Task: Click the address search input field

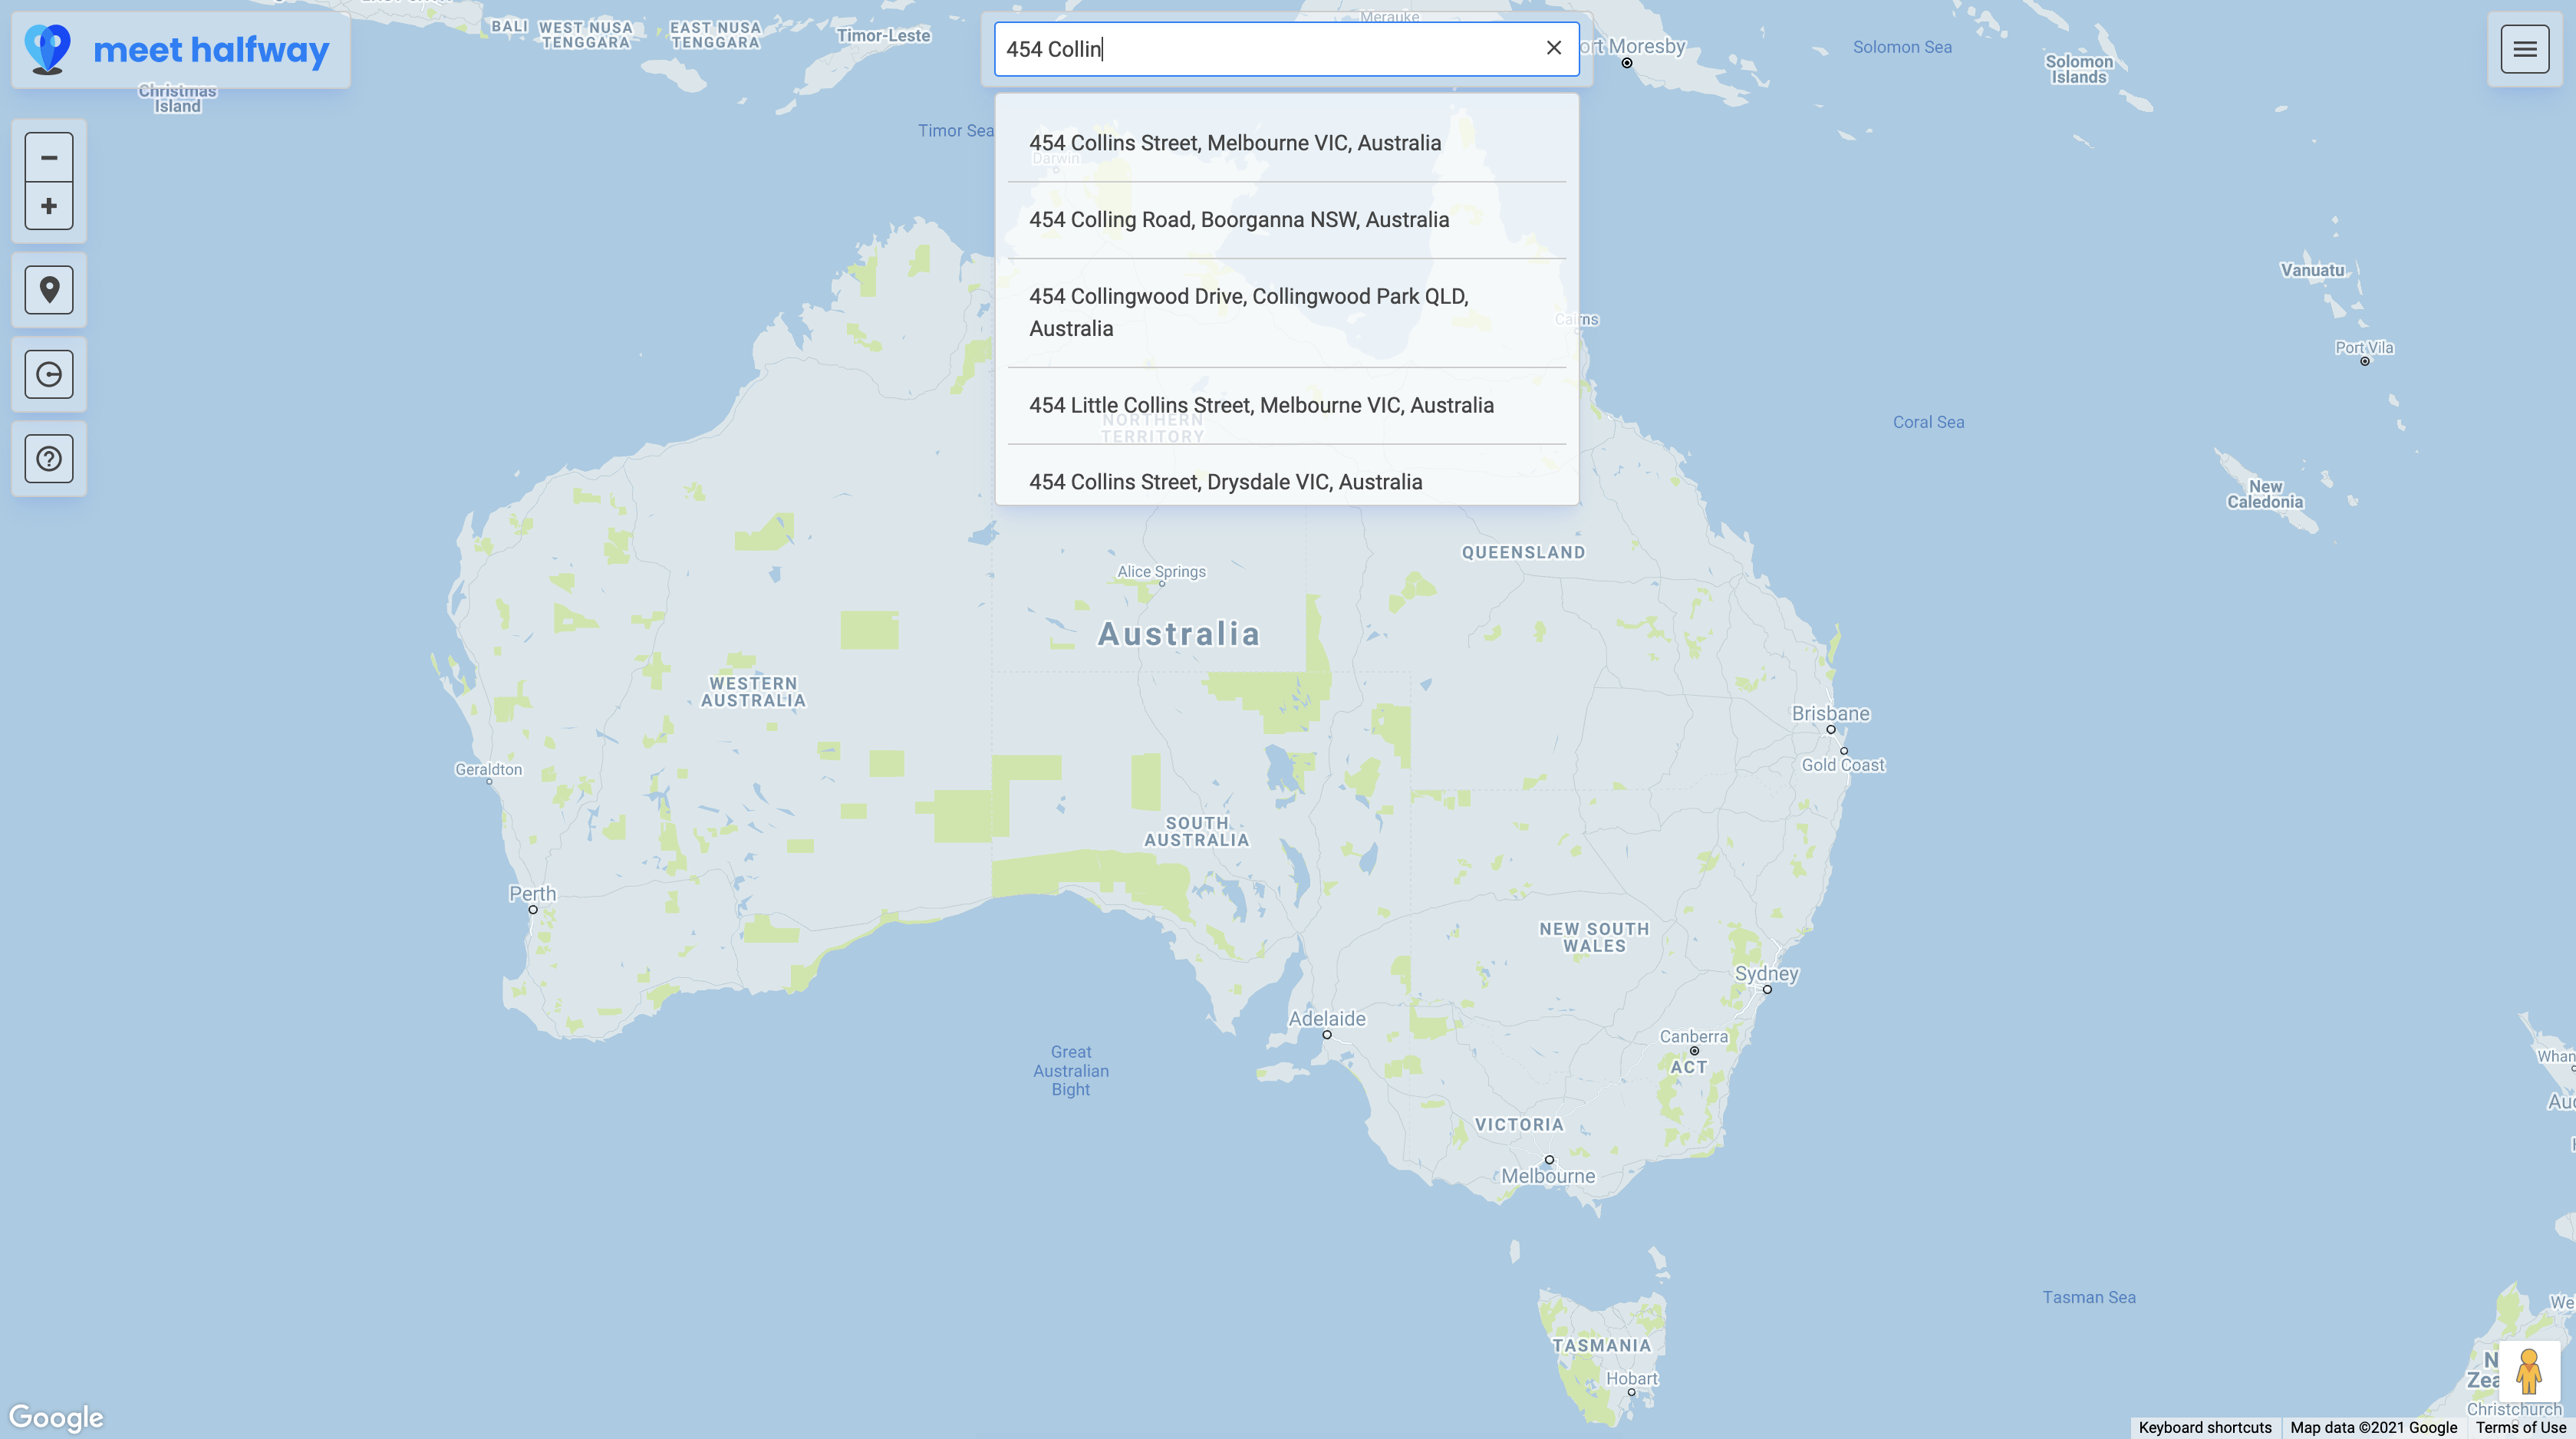Action: [1260, 49]
